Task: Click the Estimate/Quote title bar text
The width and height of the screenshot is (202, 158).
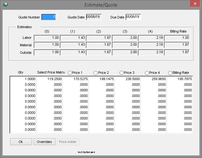Action: (x=101, y=5)
